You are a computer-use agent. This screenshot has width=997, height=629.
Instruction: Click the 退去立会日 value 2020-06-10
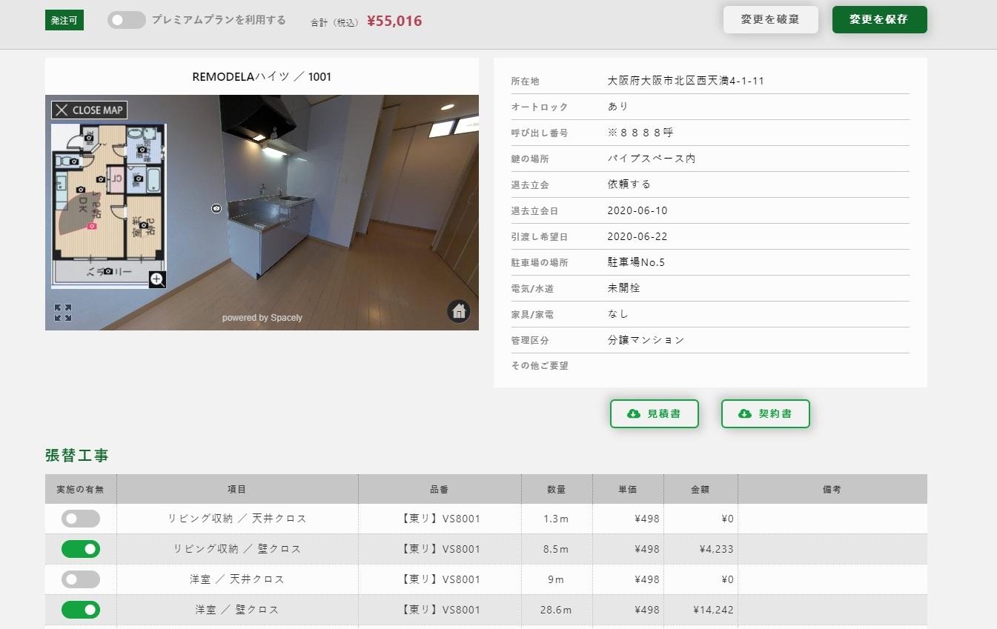click(x=637, y=210)
